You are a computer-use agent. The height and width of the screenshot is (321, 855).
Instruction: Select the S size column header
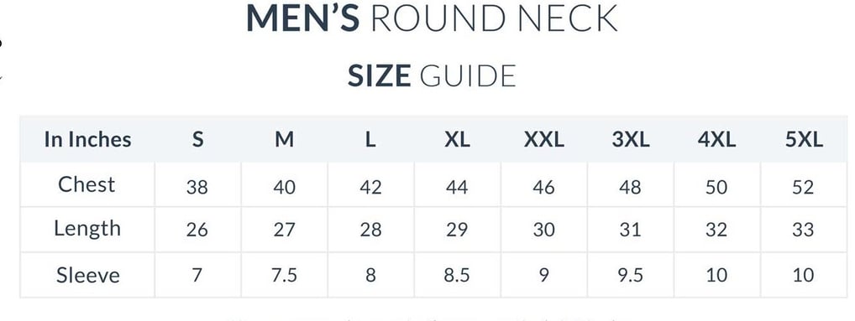197,140
